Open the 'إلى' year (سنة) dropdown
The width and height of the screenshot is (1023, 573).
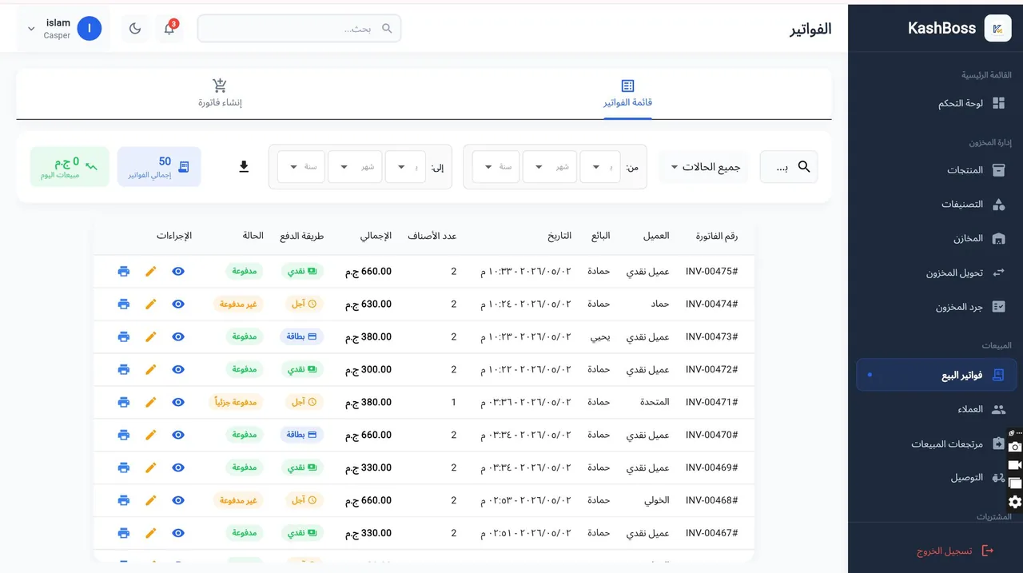coord(301,167)
